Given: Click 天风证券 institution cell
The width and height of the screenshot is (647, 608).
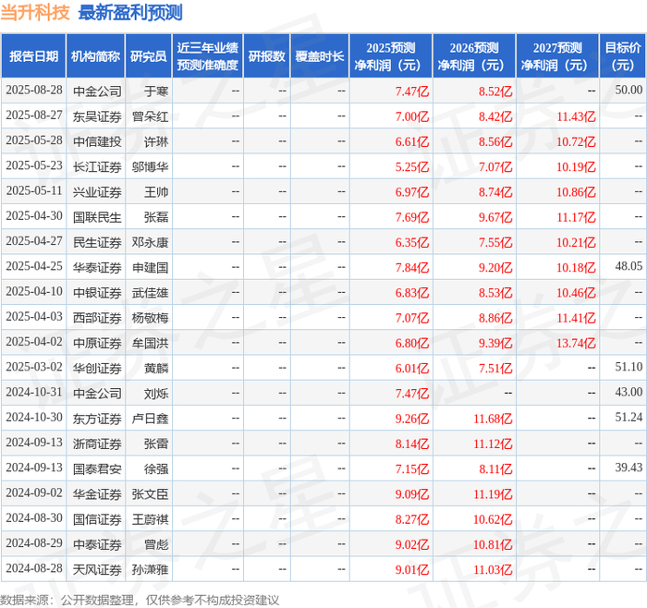Looking at the screenshot, I should click(x=97, y=569).
